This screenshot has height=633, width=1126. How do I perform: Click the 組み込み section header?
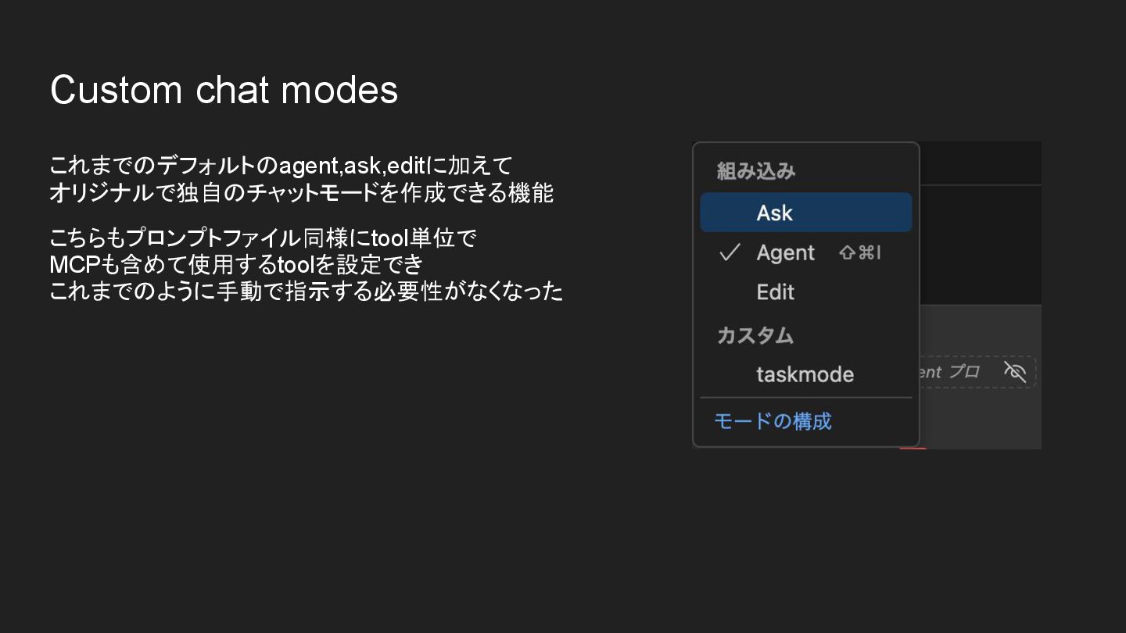pos(756,171)
